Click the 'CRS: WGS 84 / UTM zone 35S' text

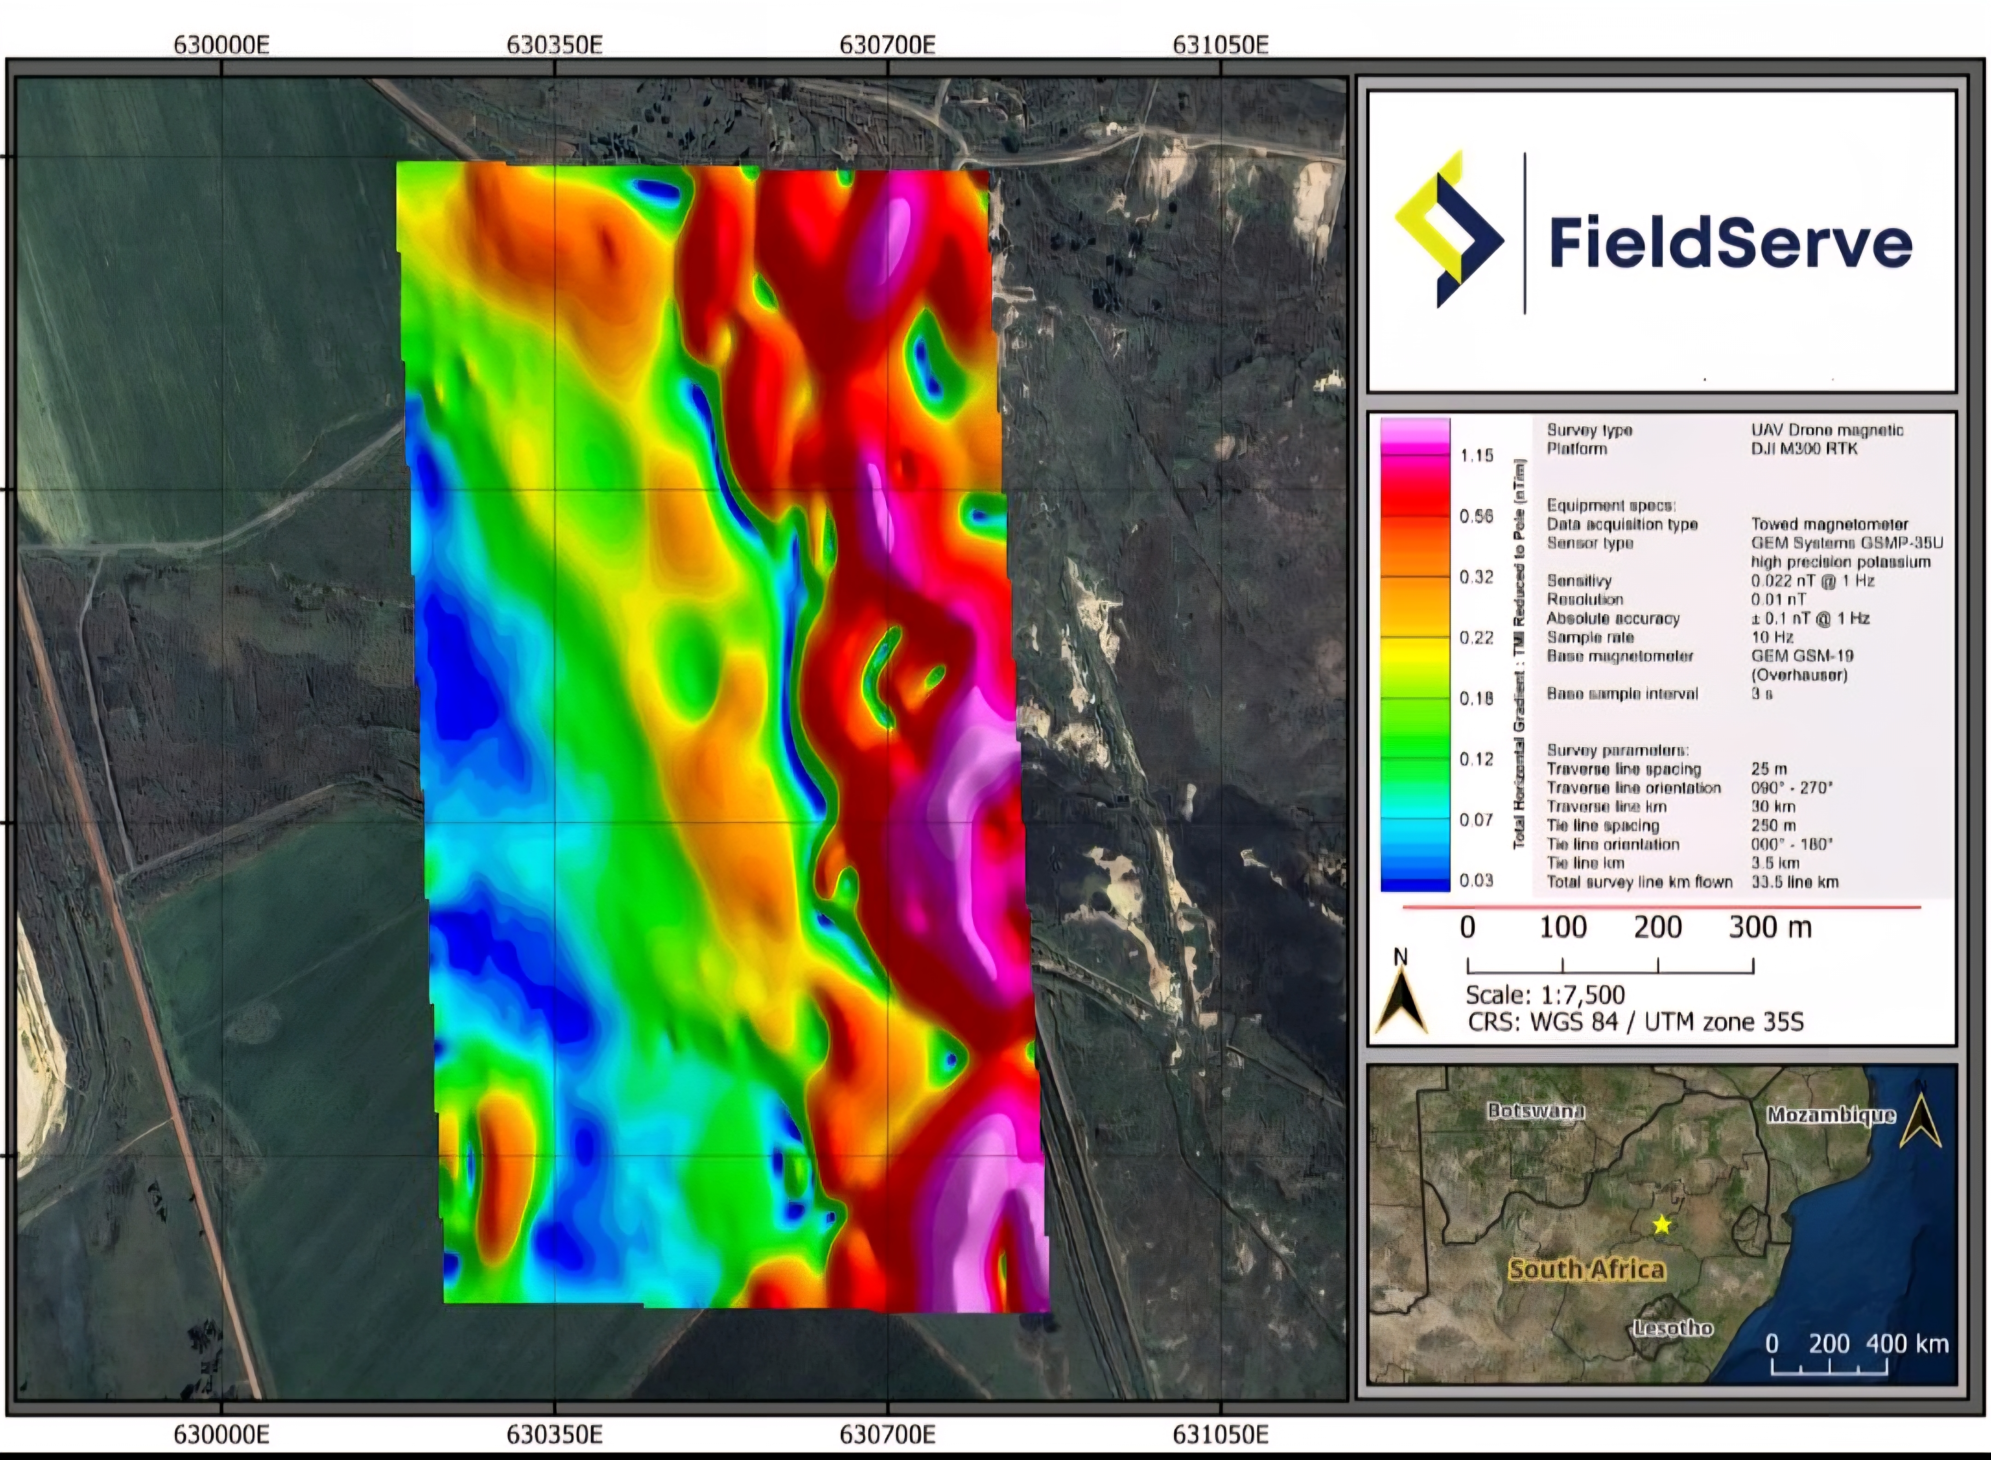(1636, 1023)
